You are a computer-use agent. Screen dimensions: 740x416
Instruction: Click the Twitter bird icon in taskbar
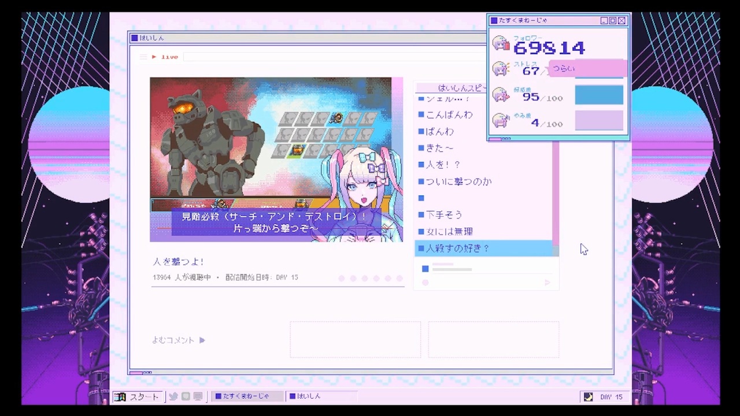point(173,396)
